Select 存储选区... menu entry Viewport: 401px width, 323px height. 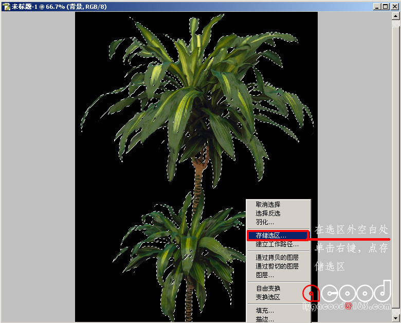[278, 235]
